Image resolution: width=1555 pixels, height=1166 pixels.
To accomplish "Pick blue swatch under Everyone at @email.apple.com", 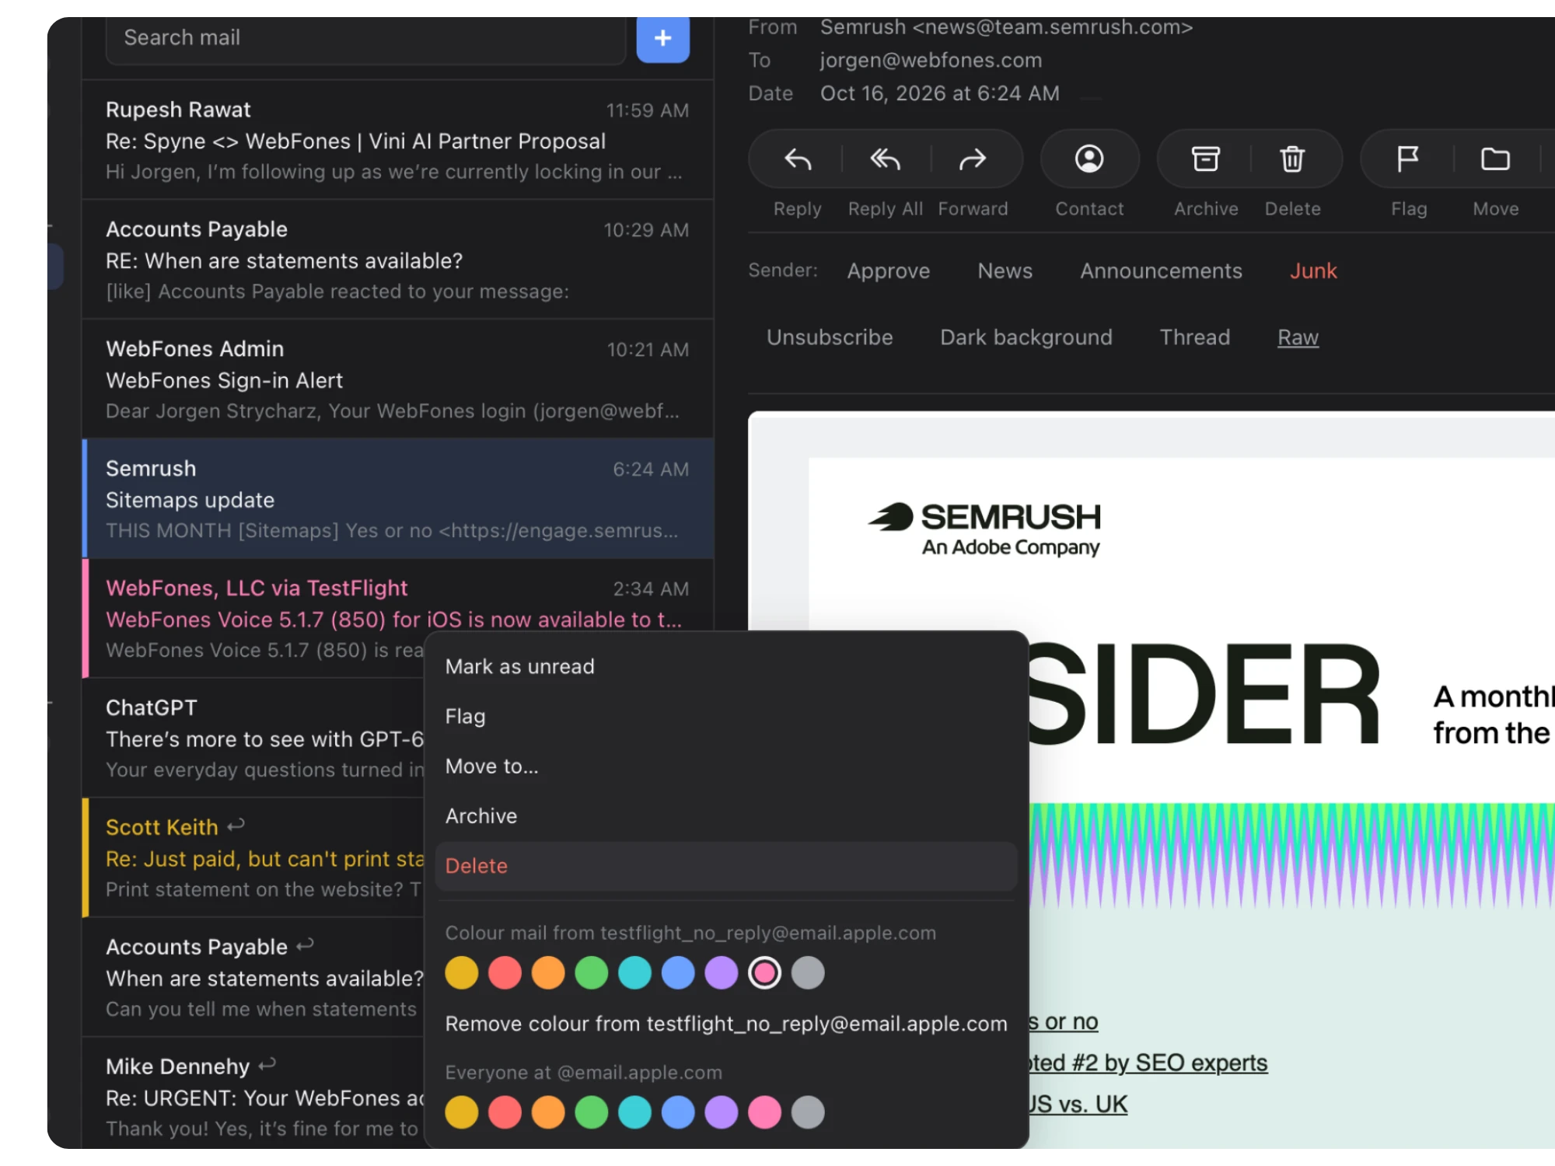I will (678, 1112).
